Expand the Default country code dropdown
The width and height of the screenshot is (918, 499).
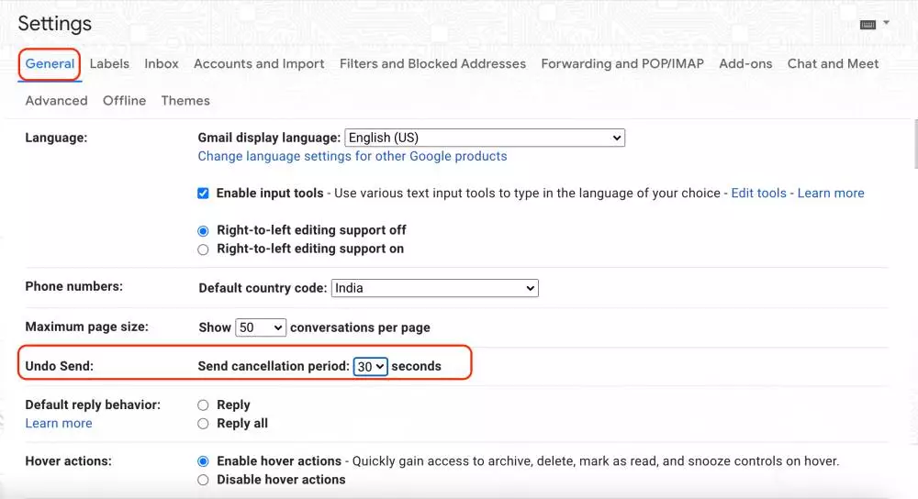434,288
